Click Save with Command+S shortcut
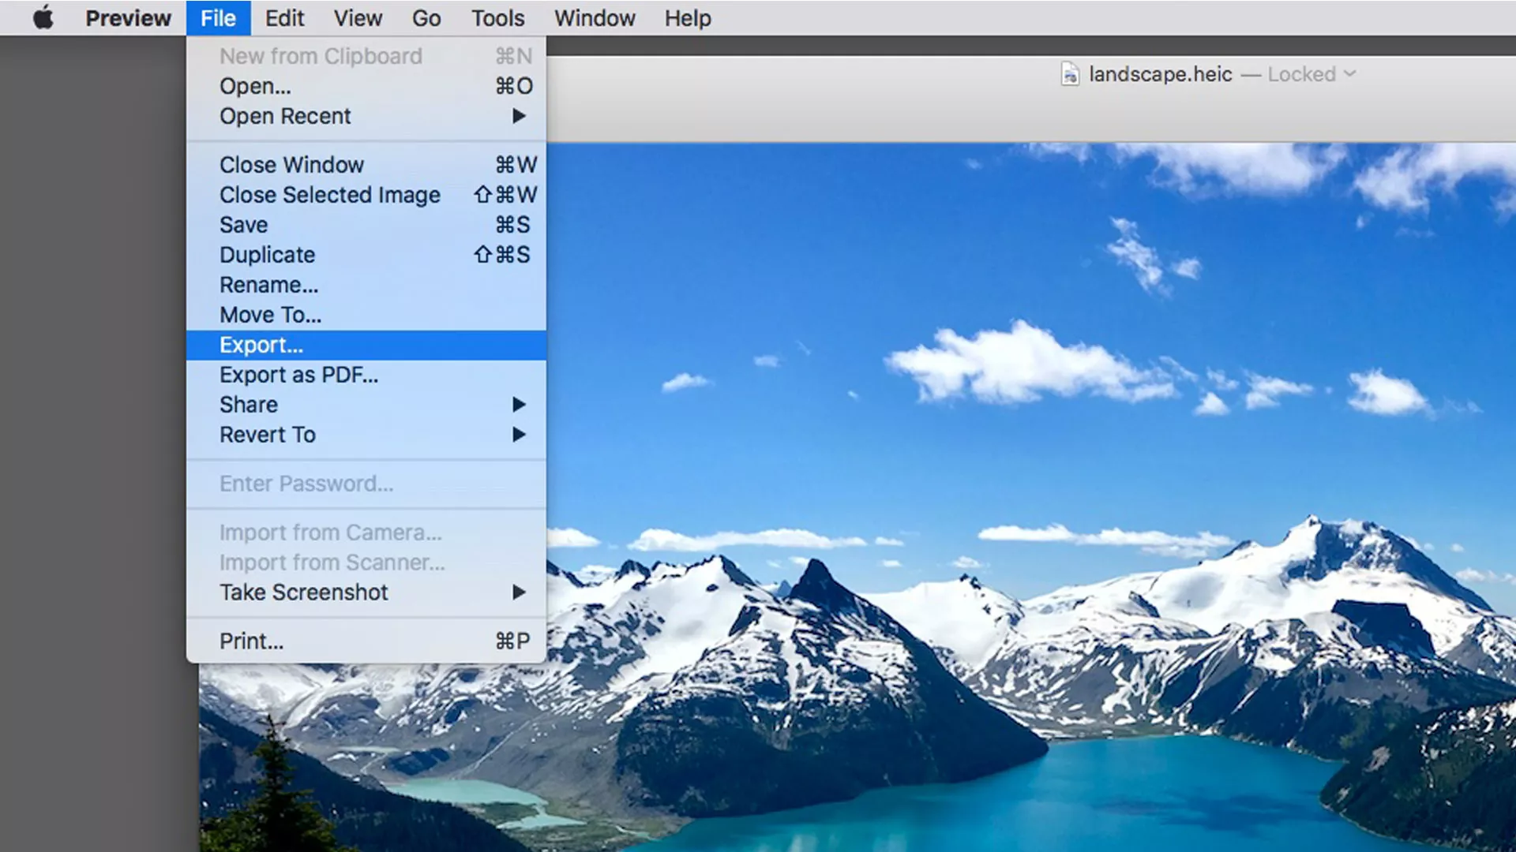The image size is (1516, 852). tap(242, 225)
